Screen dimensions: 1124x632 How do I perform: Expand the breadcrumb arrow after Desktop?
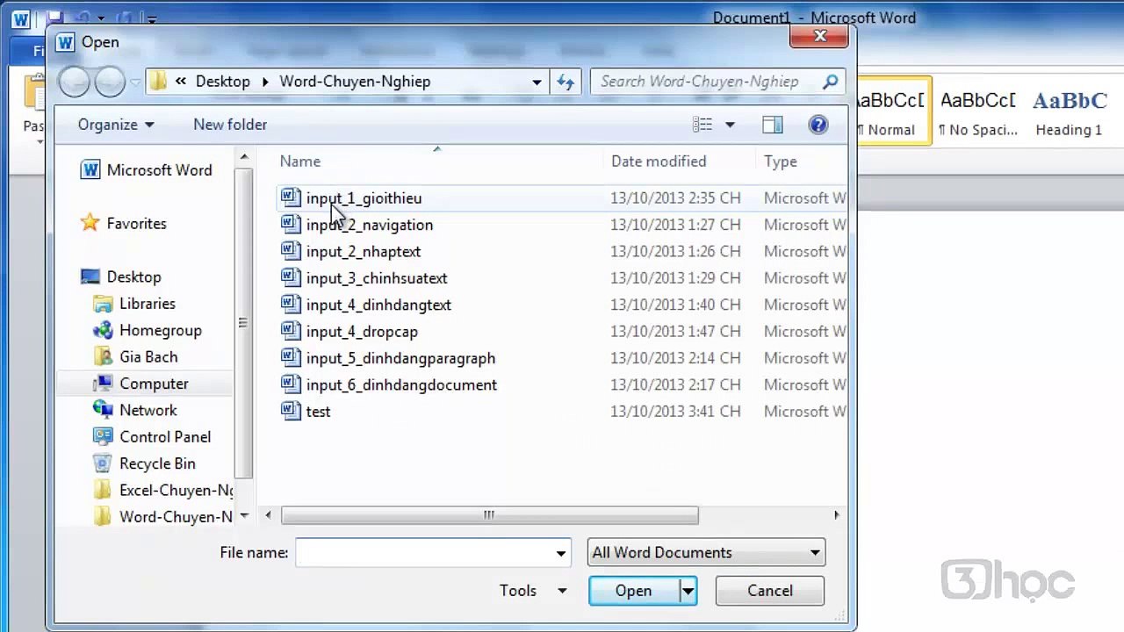265,82
